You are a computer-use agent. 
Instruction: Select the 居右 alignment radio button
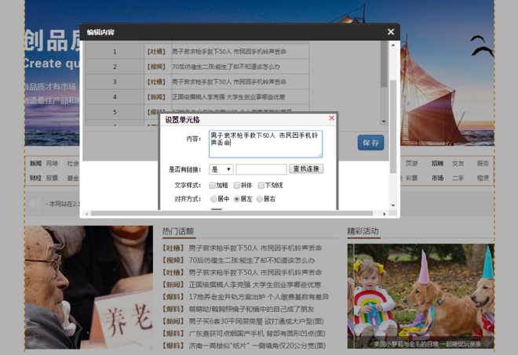click(x=260, y=199)
